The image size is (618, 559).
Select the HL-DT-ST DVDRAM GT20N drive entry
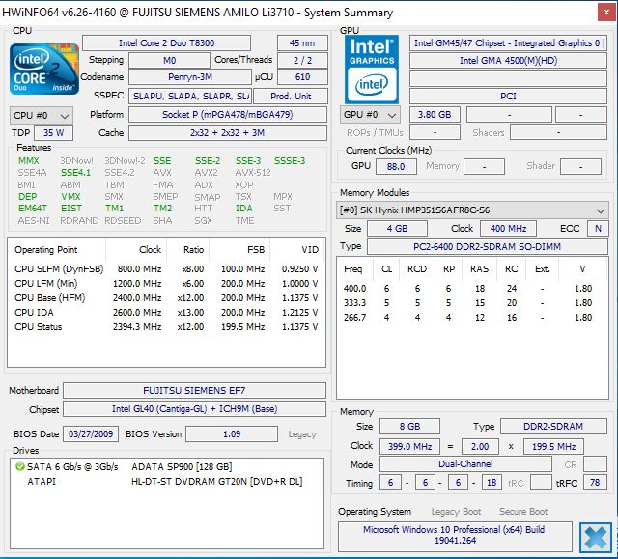tap(167, 482)
